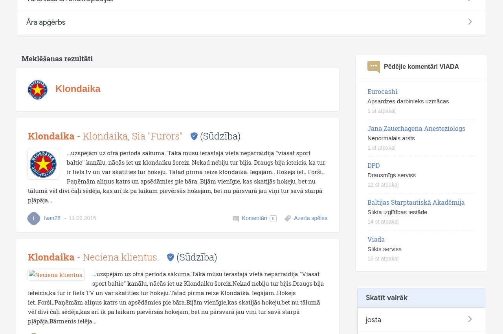This screenshot has width=503, height=334.
Task: Open Viada recent comment link
Action: tap(376, 239)
